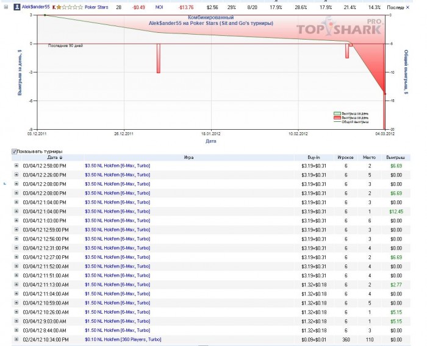Toggle the 'Показывать турниры' checkbox
427x346 pixels.
[14, 152]
